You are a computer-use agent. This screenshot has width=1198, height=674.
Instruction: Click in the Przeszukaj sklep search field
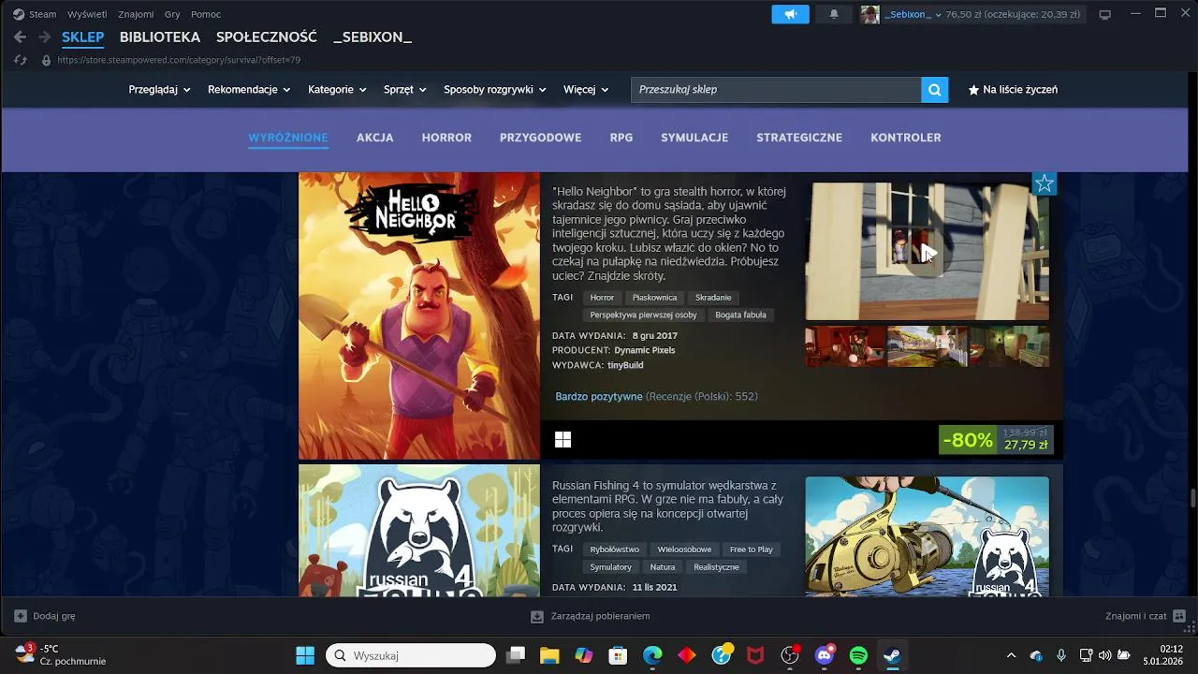click(776, 90)
